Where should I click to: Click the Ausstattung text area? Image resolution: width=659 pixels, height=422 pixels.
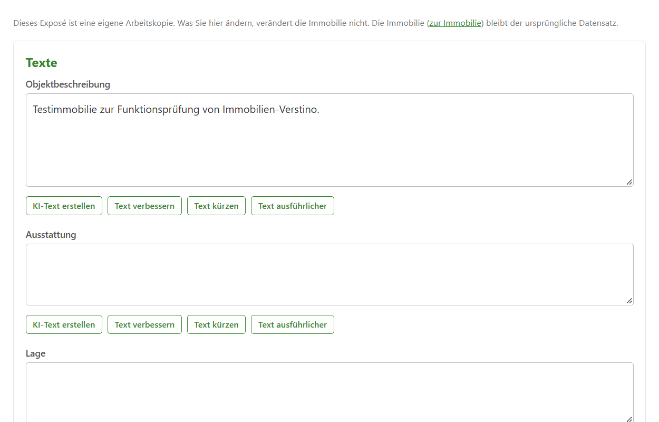(x=329, y=274)
